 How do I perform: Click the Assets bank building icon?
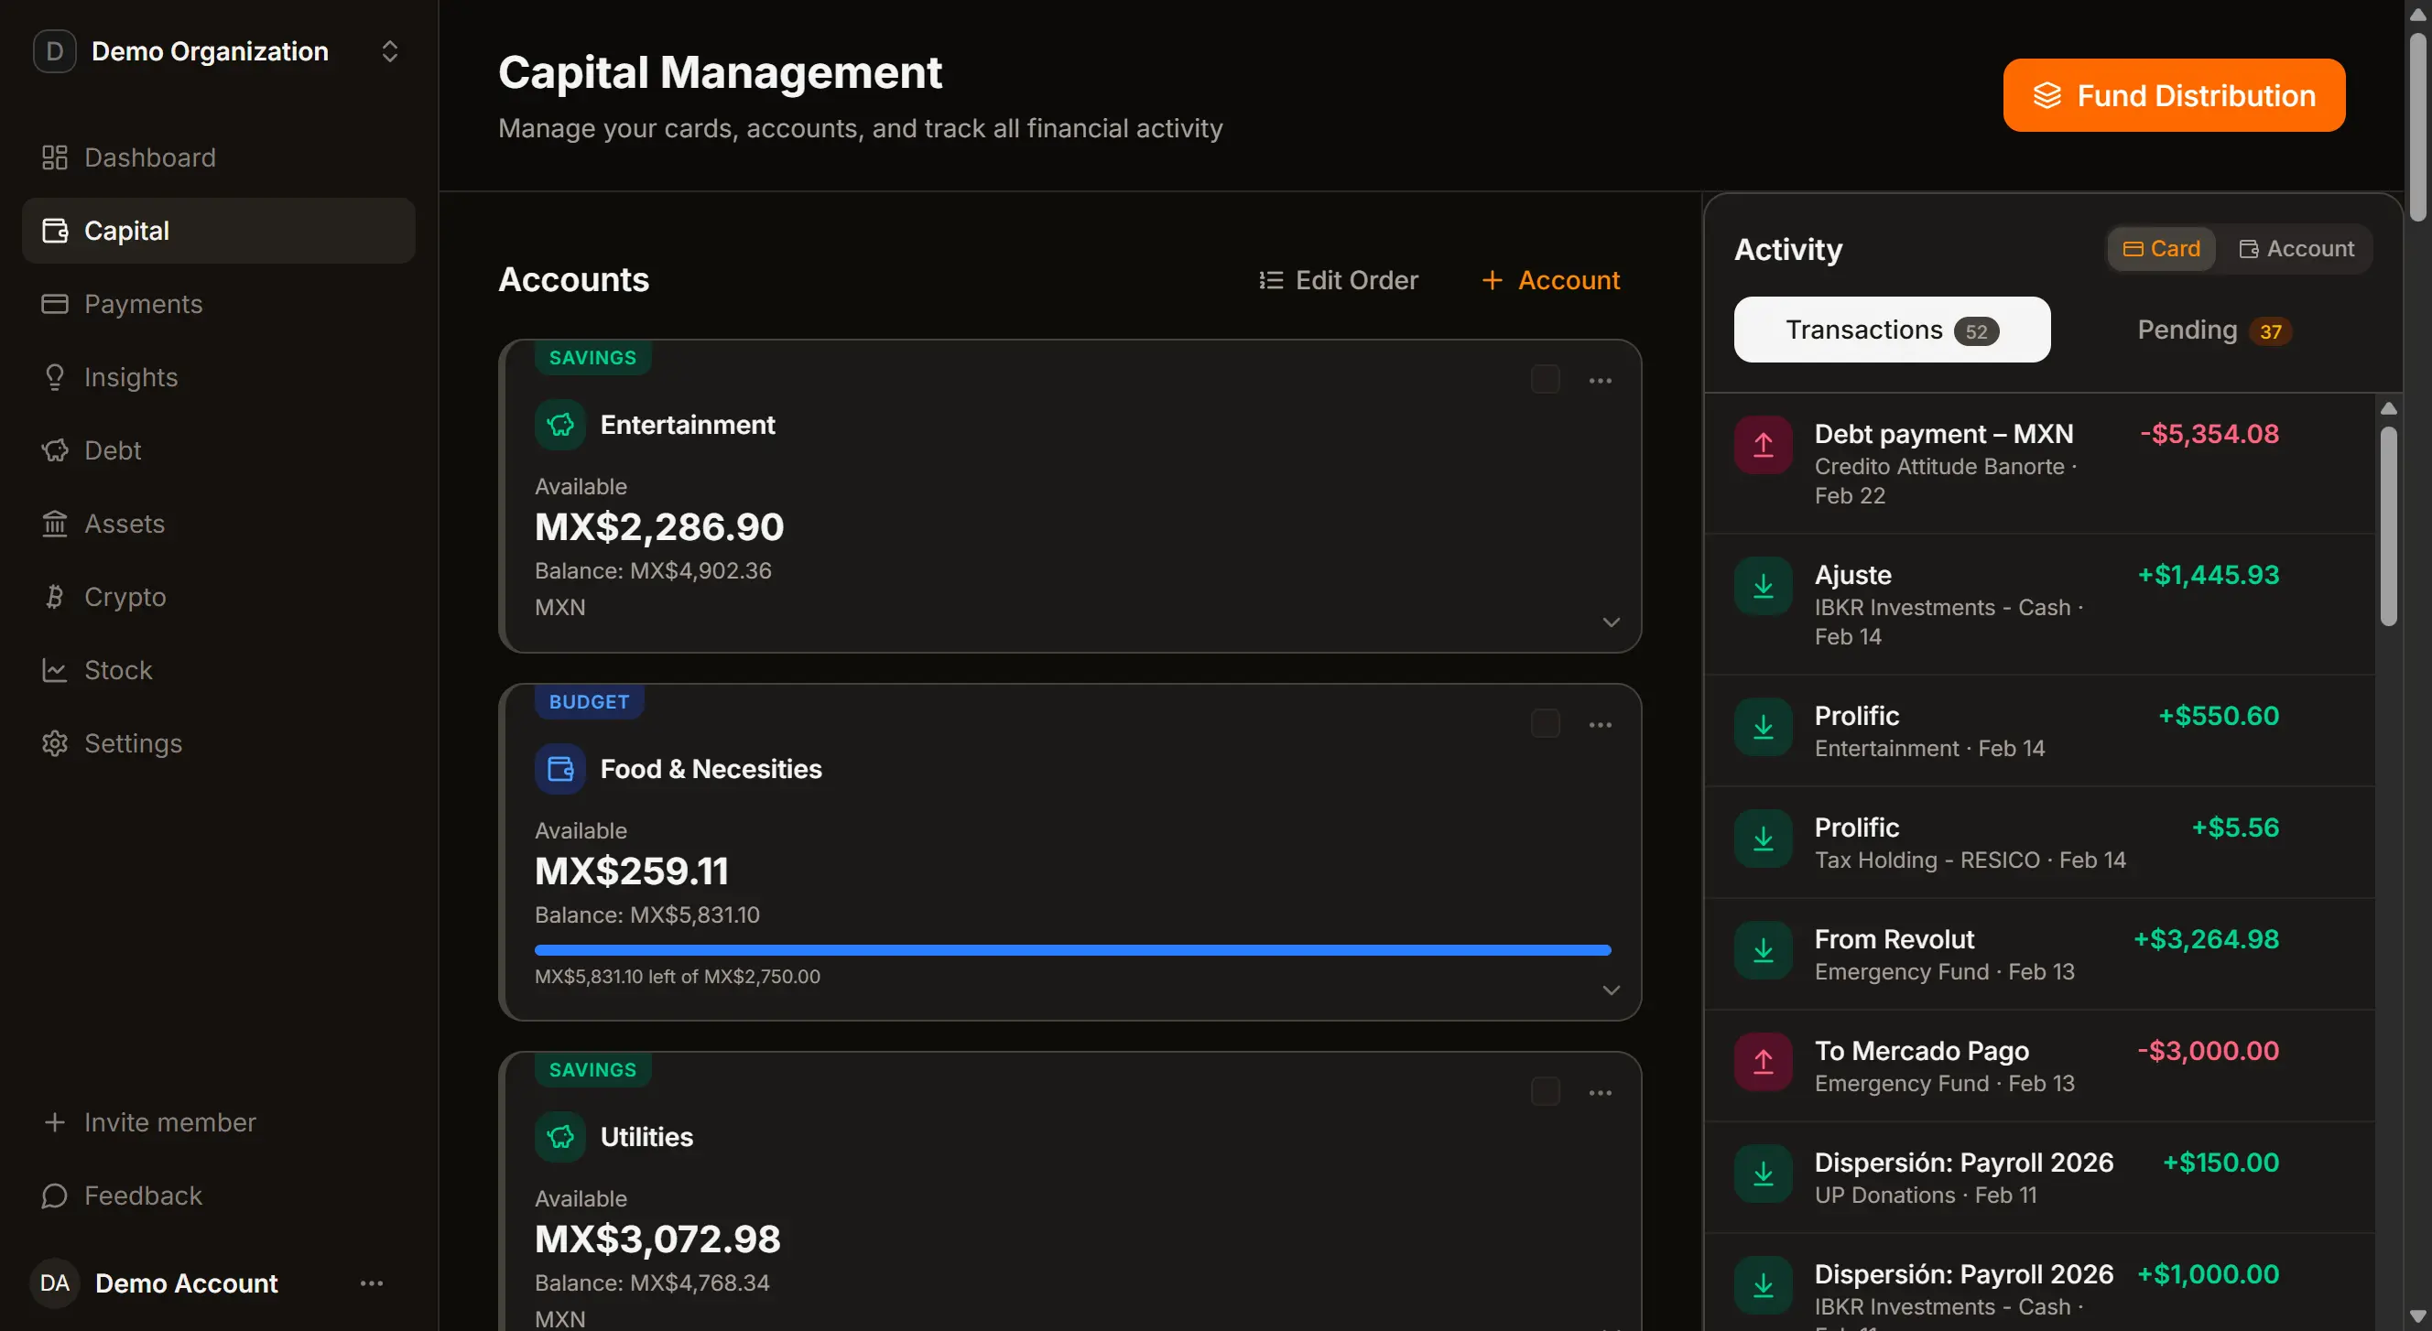pos(55,523)
